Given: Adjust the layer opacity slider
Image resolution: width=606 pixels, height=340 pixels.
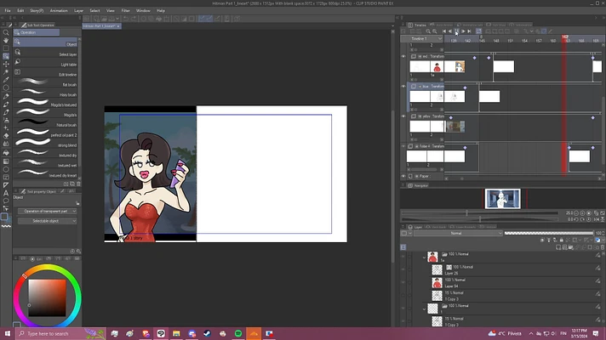Looking at the screenshot, I should (548, 233).
